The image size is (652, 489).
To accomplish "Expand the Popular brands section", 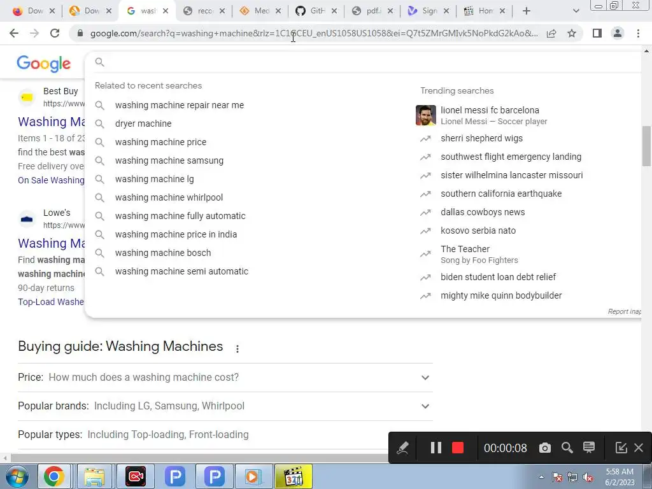I will (225, 406).
